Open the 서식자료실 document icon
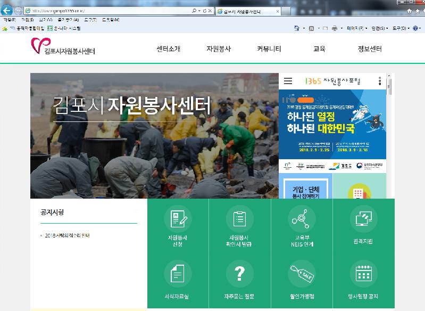 (178, 274)
